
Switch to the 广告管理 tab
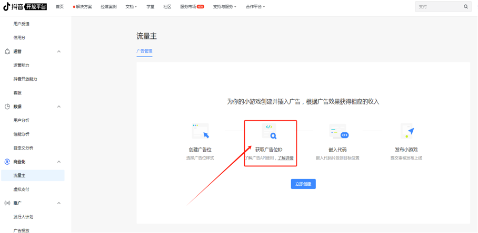pyautogui.click(x=144, y=51)
